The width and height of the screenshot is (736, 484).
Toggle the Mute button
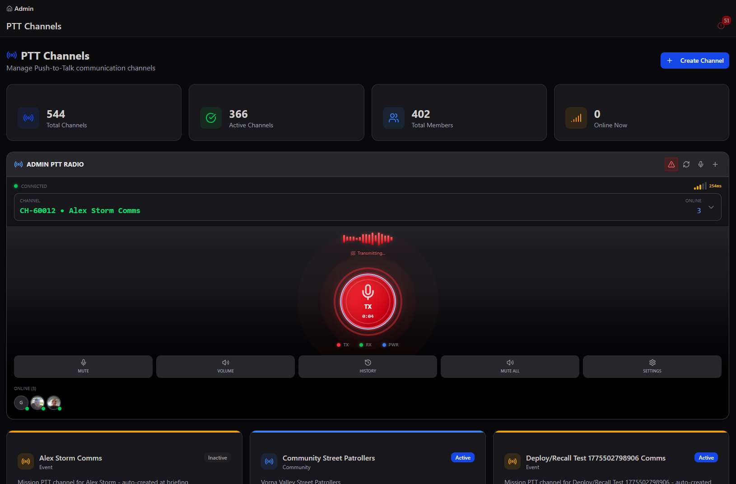pyautogui.click(x=83, y=366)
